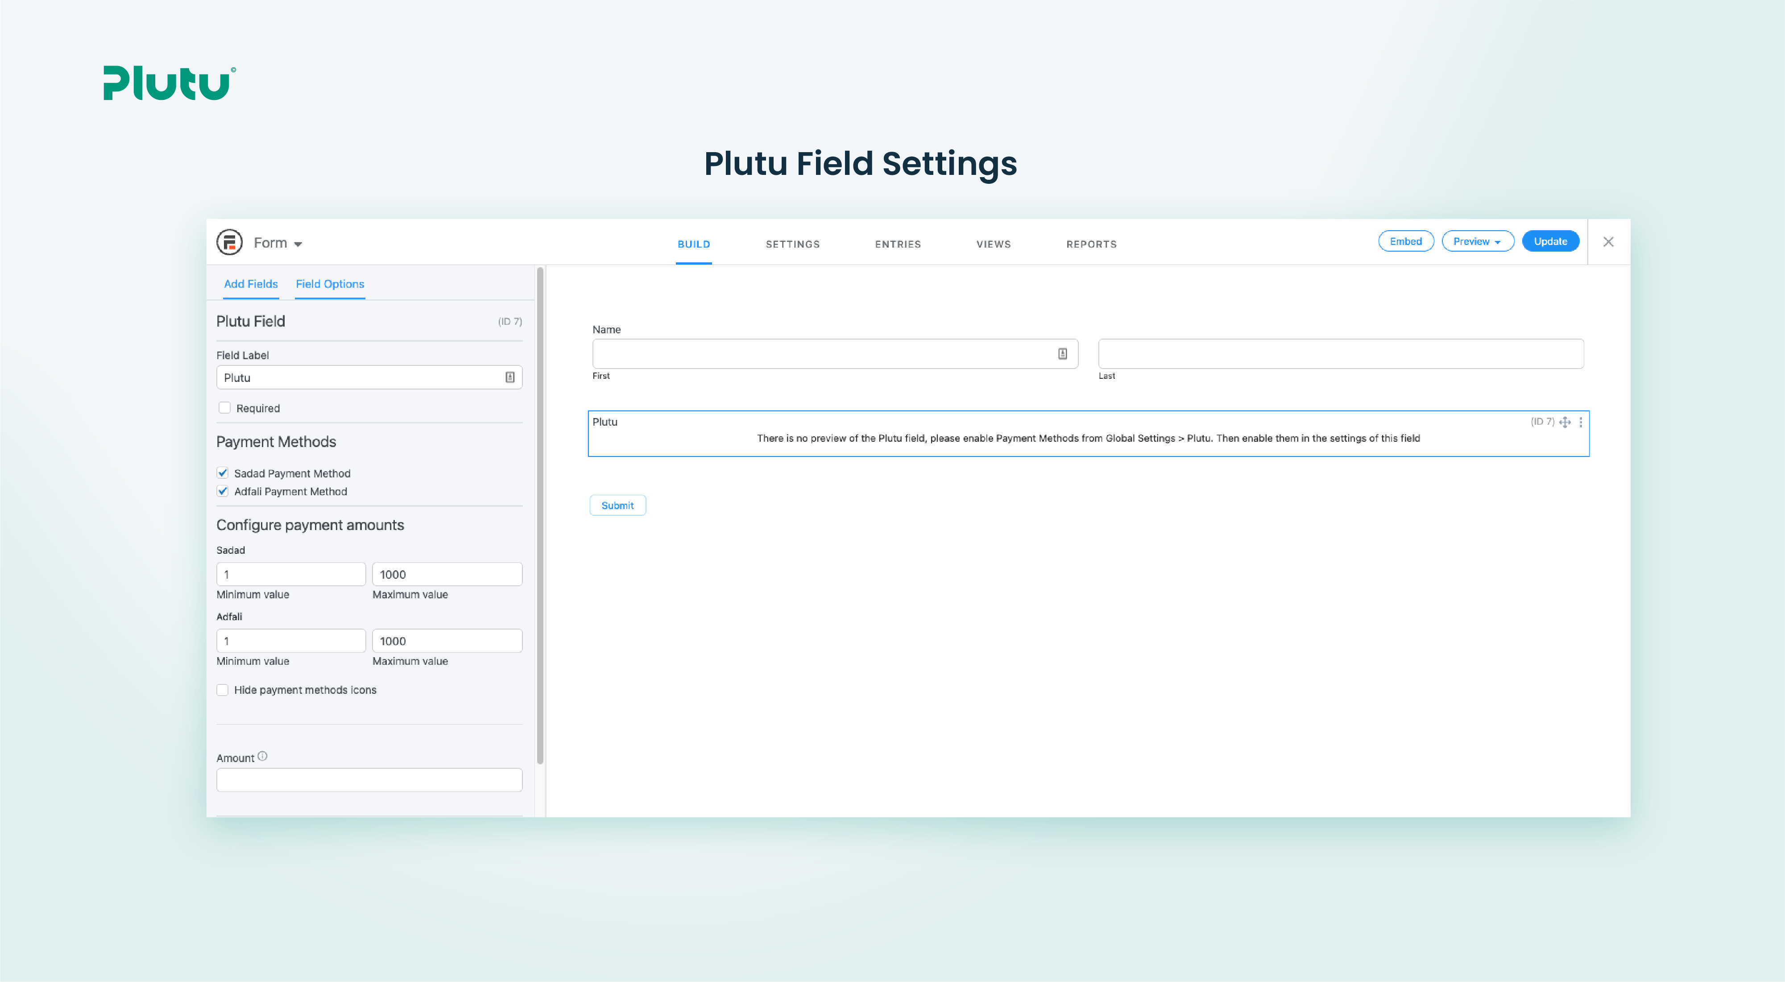Image resolution: width=1785 pixels, height=982 pixels.
Task: Uncheck Adfali Payment Method
Action: pyautogui.click(x=223, y=491)
